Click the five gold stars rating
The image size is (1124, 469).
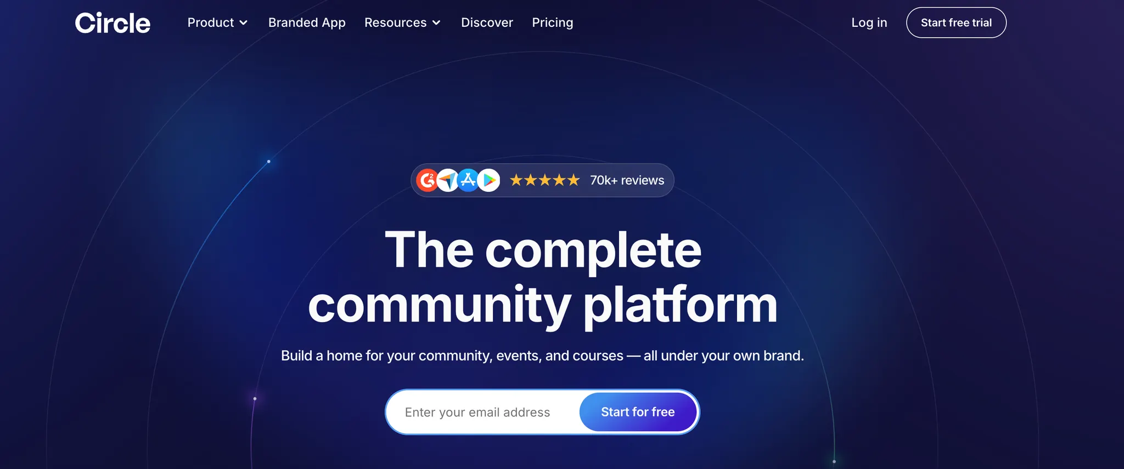coord(544,180)
